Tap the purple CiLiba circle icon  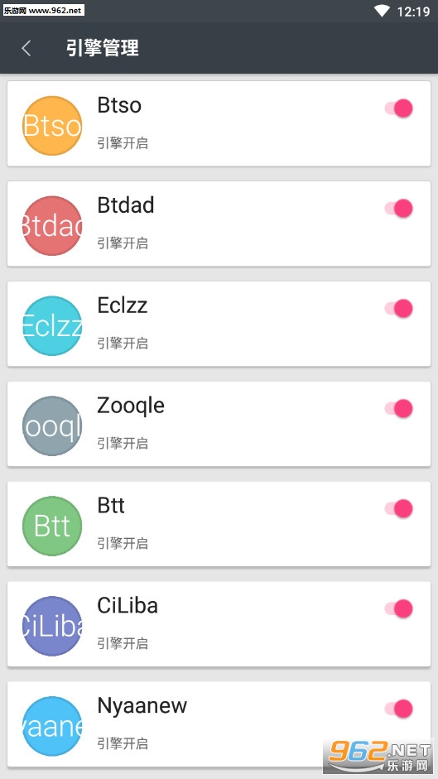pos(52,626)
